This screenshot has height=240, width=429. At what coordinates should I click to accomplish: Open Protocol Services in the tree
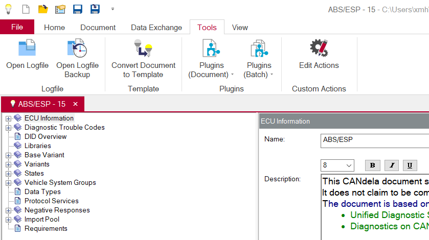tap(52, 201)
